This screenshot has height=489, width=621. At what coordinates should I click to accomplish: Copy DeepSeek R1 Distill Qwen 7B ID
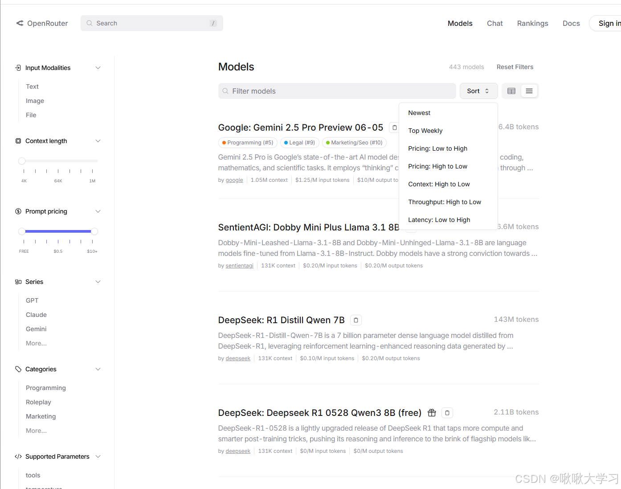coord(356,320)
